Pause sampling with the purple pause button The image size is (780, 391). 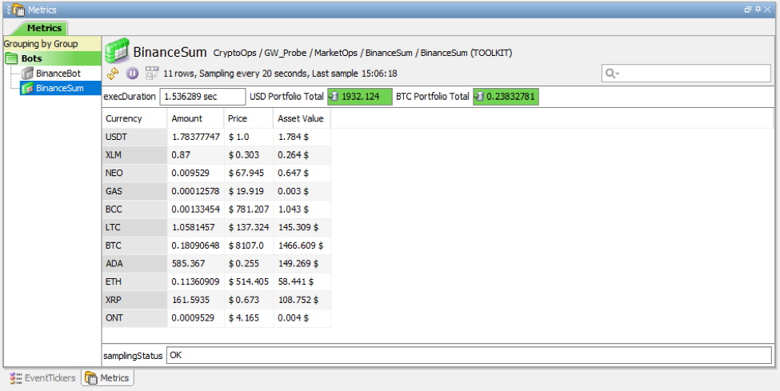tap(132, 74)
